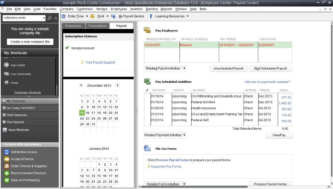Click the Process Payroll Forms button
This screenshot has width=333, height=189.
pos(270,184)
